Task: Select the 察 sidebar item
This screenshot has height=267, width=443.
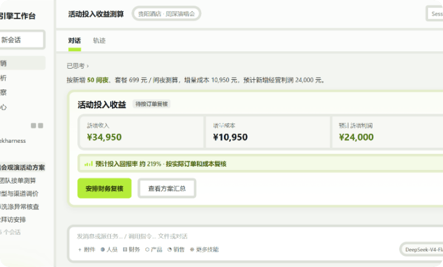Action: (3, 93)
